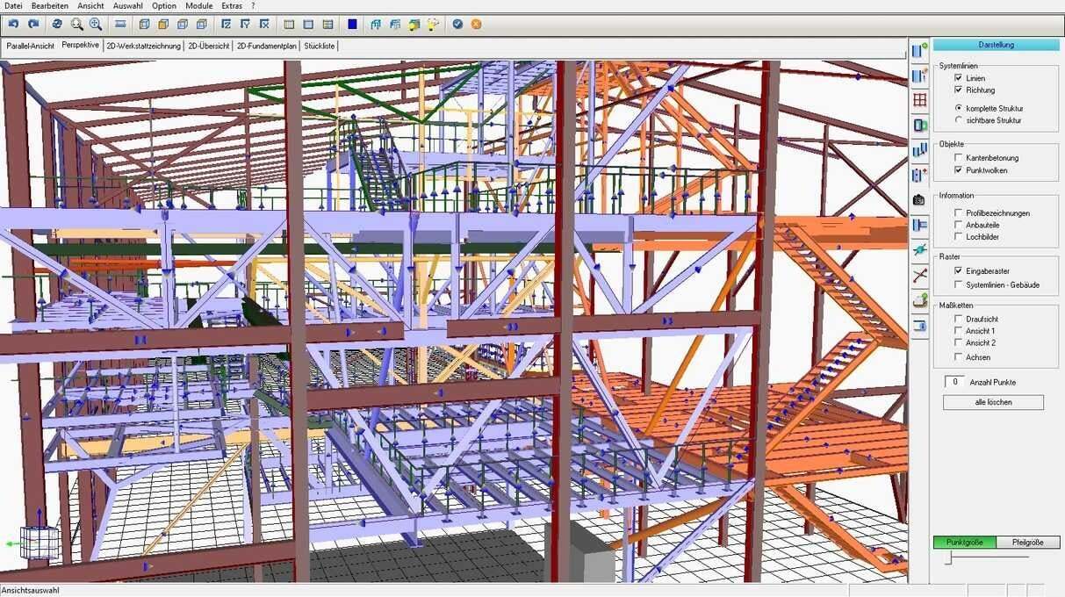Select the sichtbare Struktur radio button
Viewport: 1065px width, 597px height.
point(960,120)
